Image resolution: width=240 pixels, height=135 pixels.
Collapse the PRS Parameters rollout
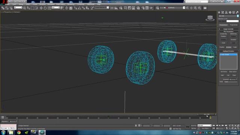(228, 31)
